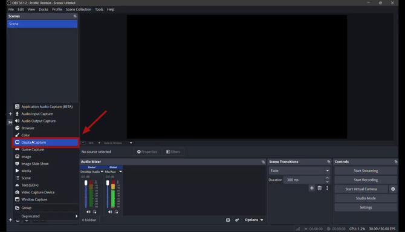Viewport: 405px width, 232px height.
Task: Open the Edit menu
Action: (21, 9)
